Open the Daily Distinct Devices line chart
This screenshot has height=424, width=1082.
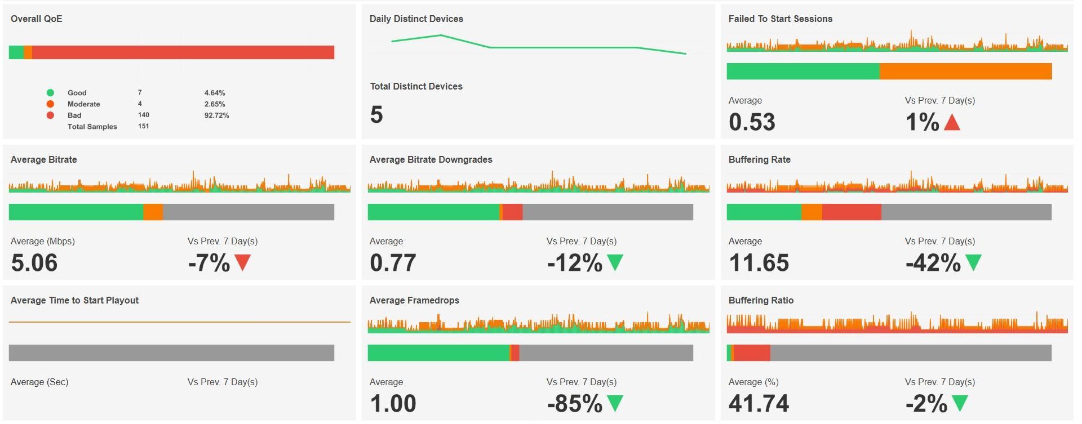click(538, 45)
